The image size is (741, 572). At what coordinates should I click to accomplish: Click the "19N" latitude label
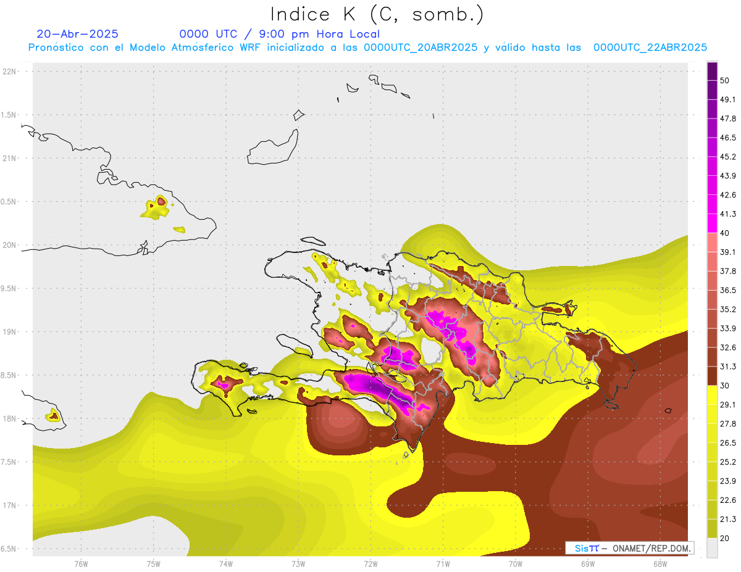pyautogui.click(x=10, y=332)
